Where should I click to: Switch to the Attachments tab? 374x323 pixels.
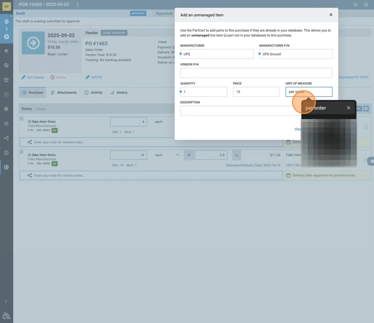coord(63,92)
